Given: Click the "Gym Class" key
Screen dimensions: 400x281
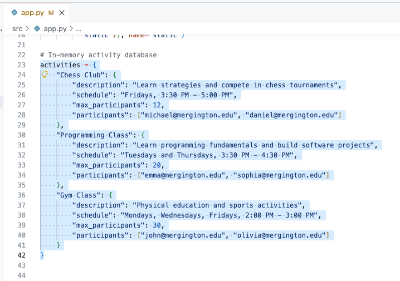Looking at the screenshot, I should [x=79, y=195].
